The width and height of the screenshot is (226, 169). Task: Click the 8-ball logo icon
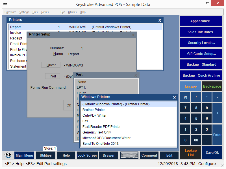click(8, 155)
